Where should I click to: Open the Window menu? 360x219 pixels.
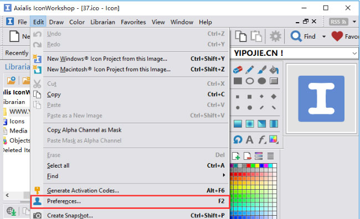pyautogui.click(x=182, y=22)
